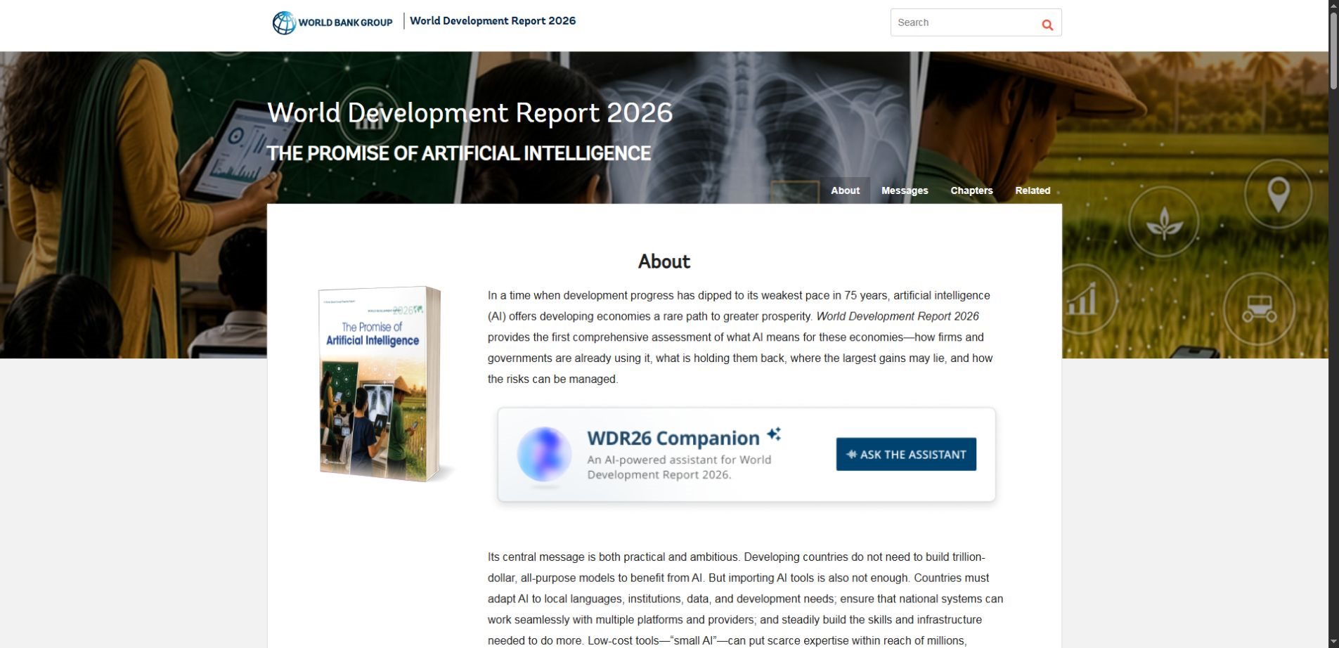Image resolution: width=1339 pixels, height=648 pixels.
Task: Open the Chapters tab
Action: (x=971, y=190)
